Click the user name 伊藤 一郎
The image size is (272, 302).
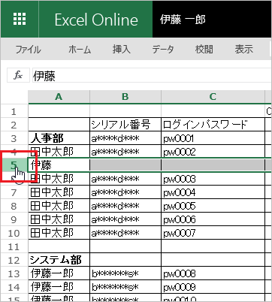(183, 20)
